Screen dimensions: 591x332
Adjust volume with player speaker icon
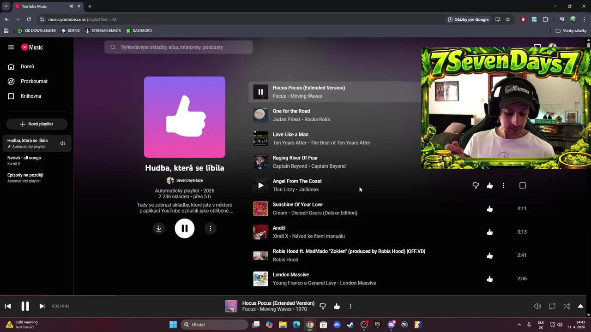click(x=537, y=306)
